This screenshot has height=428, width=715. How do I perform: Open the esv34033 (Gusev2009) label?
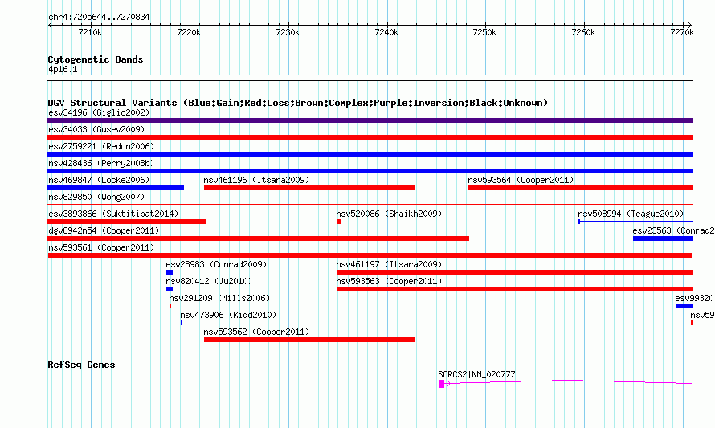pos(96,129)
